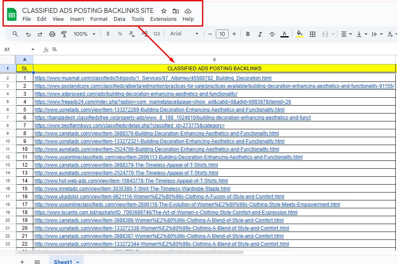Toggle bold formatting
Screen dimensions: 397x264
coord(248,34)
